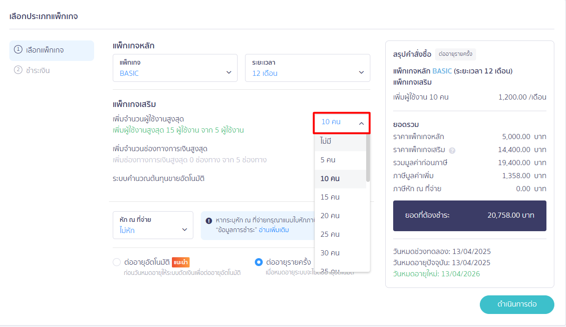Select the ต่ออายุรายครั้ง radio option
566x327 pixels.
coord(259,262)
